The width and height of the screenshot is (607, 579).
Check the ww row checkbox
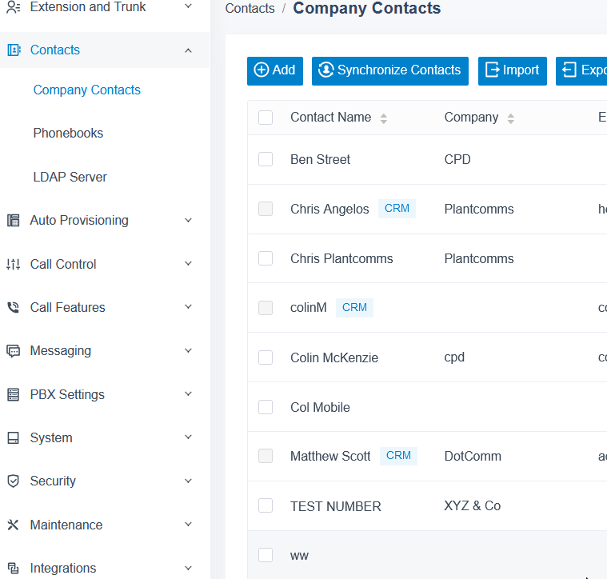(266, 555)
